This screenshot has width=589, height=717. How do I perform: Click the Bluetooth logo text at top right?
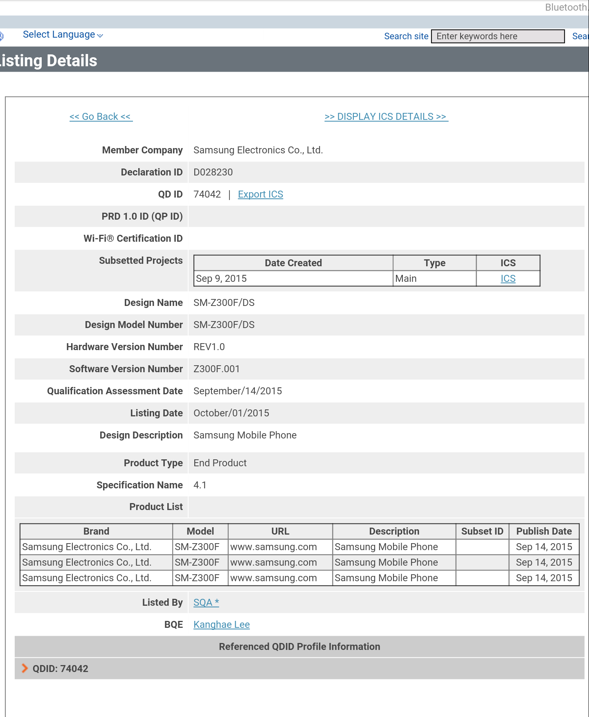coord(566,7)
